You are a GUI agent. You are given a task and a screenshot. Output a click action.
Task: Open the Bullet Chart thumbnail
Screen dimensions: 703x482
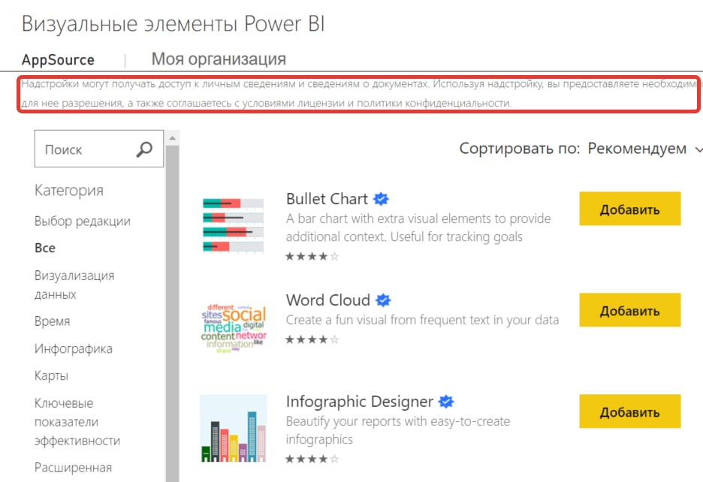233,225
